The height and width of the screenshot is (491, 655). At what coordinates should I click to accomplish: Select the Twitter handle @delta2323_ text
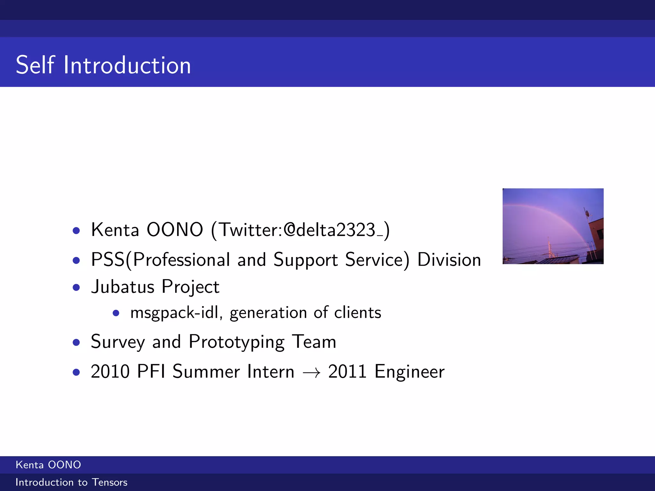333,230
